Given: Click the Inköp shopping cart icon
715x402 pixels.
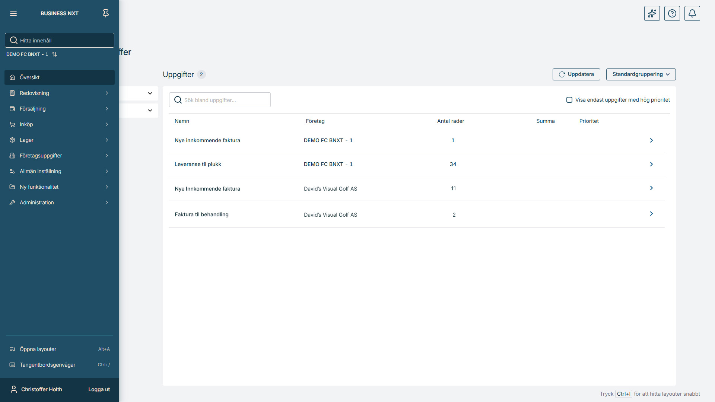Looking at the screenshot, I should [12, 124].
